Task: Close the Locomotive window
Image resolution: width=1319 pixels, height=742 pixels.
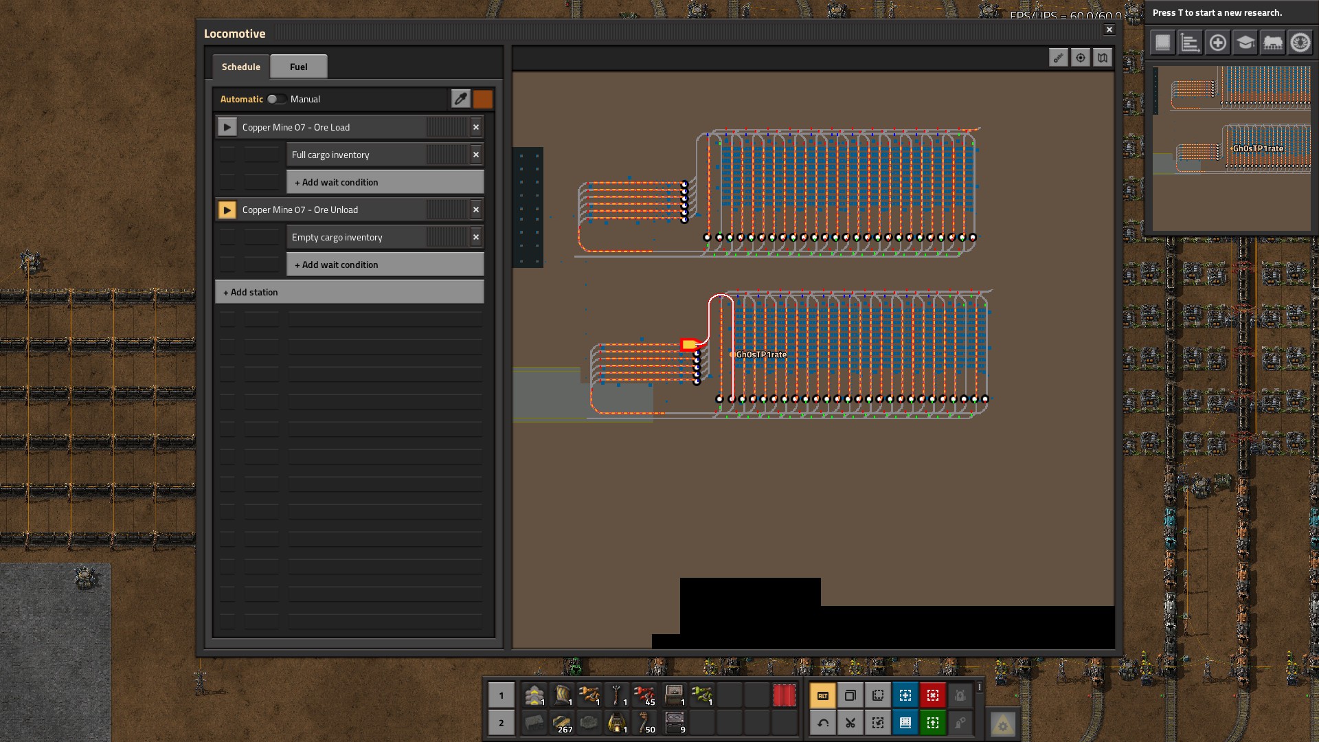Action: tap(1109, 30)
